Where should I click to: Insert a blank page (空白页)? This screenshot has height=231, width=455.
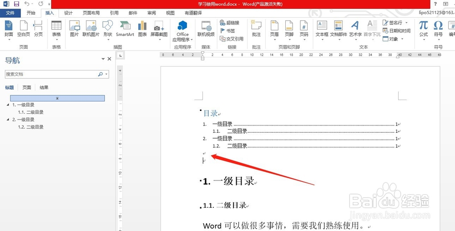(x=24, y=29)
